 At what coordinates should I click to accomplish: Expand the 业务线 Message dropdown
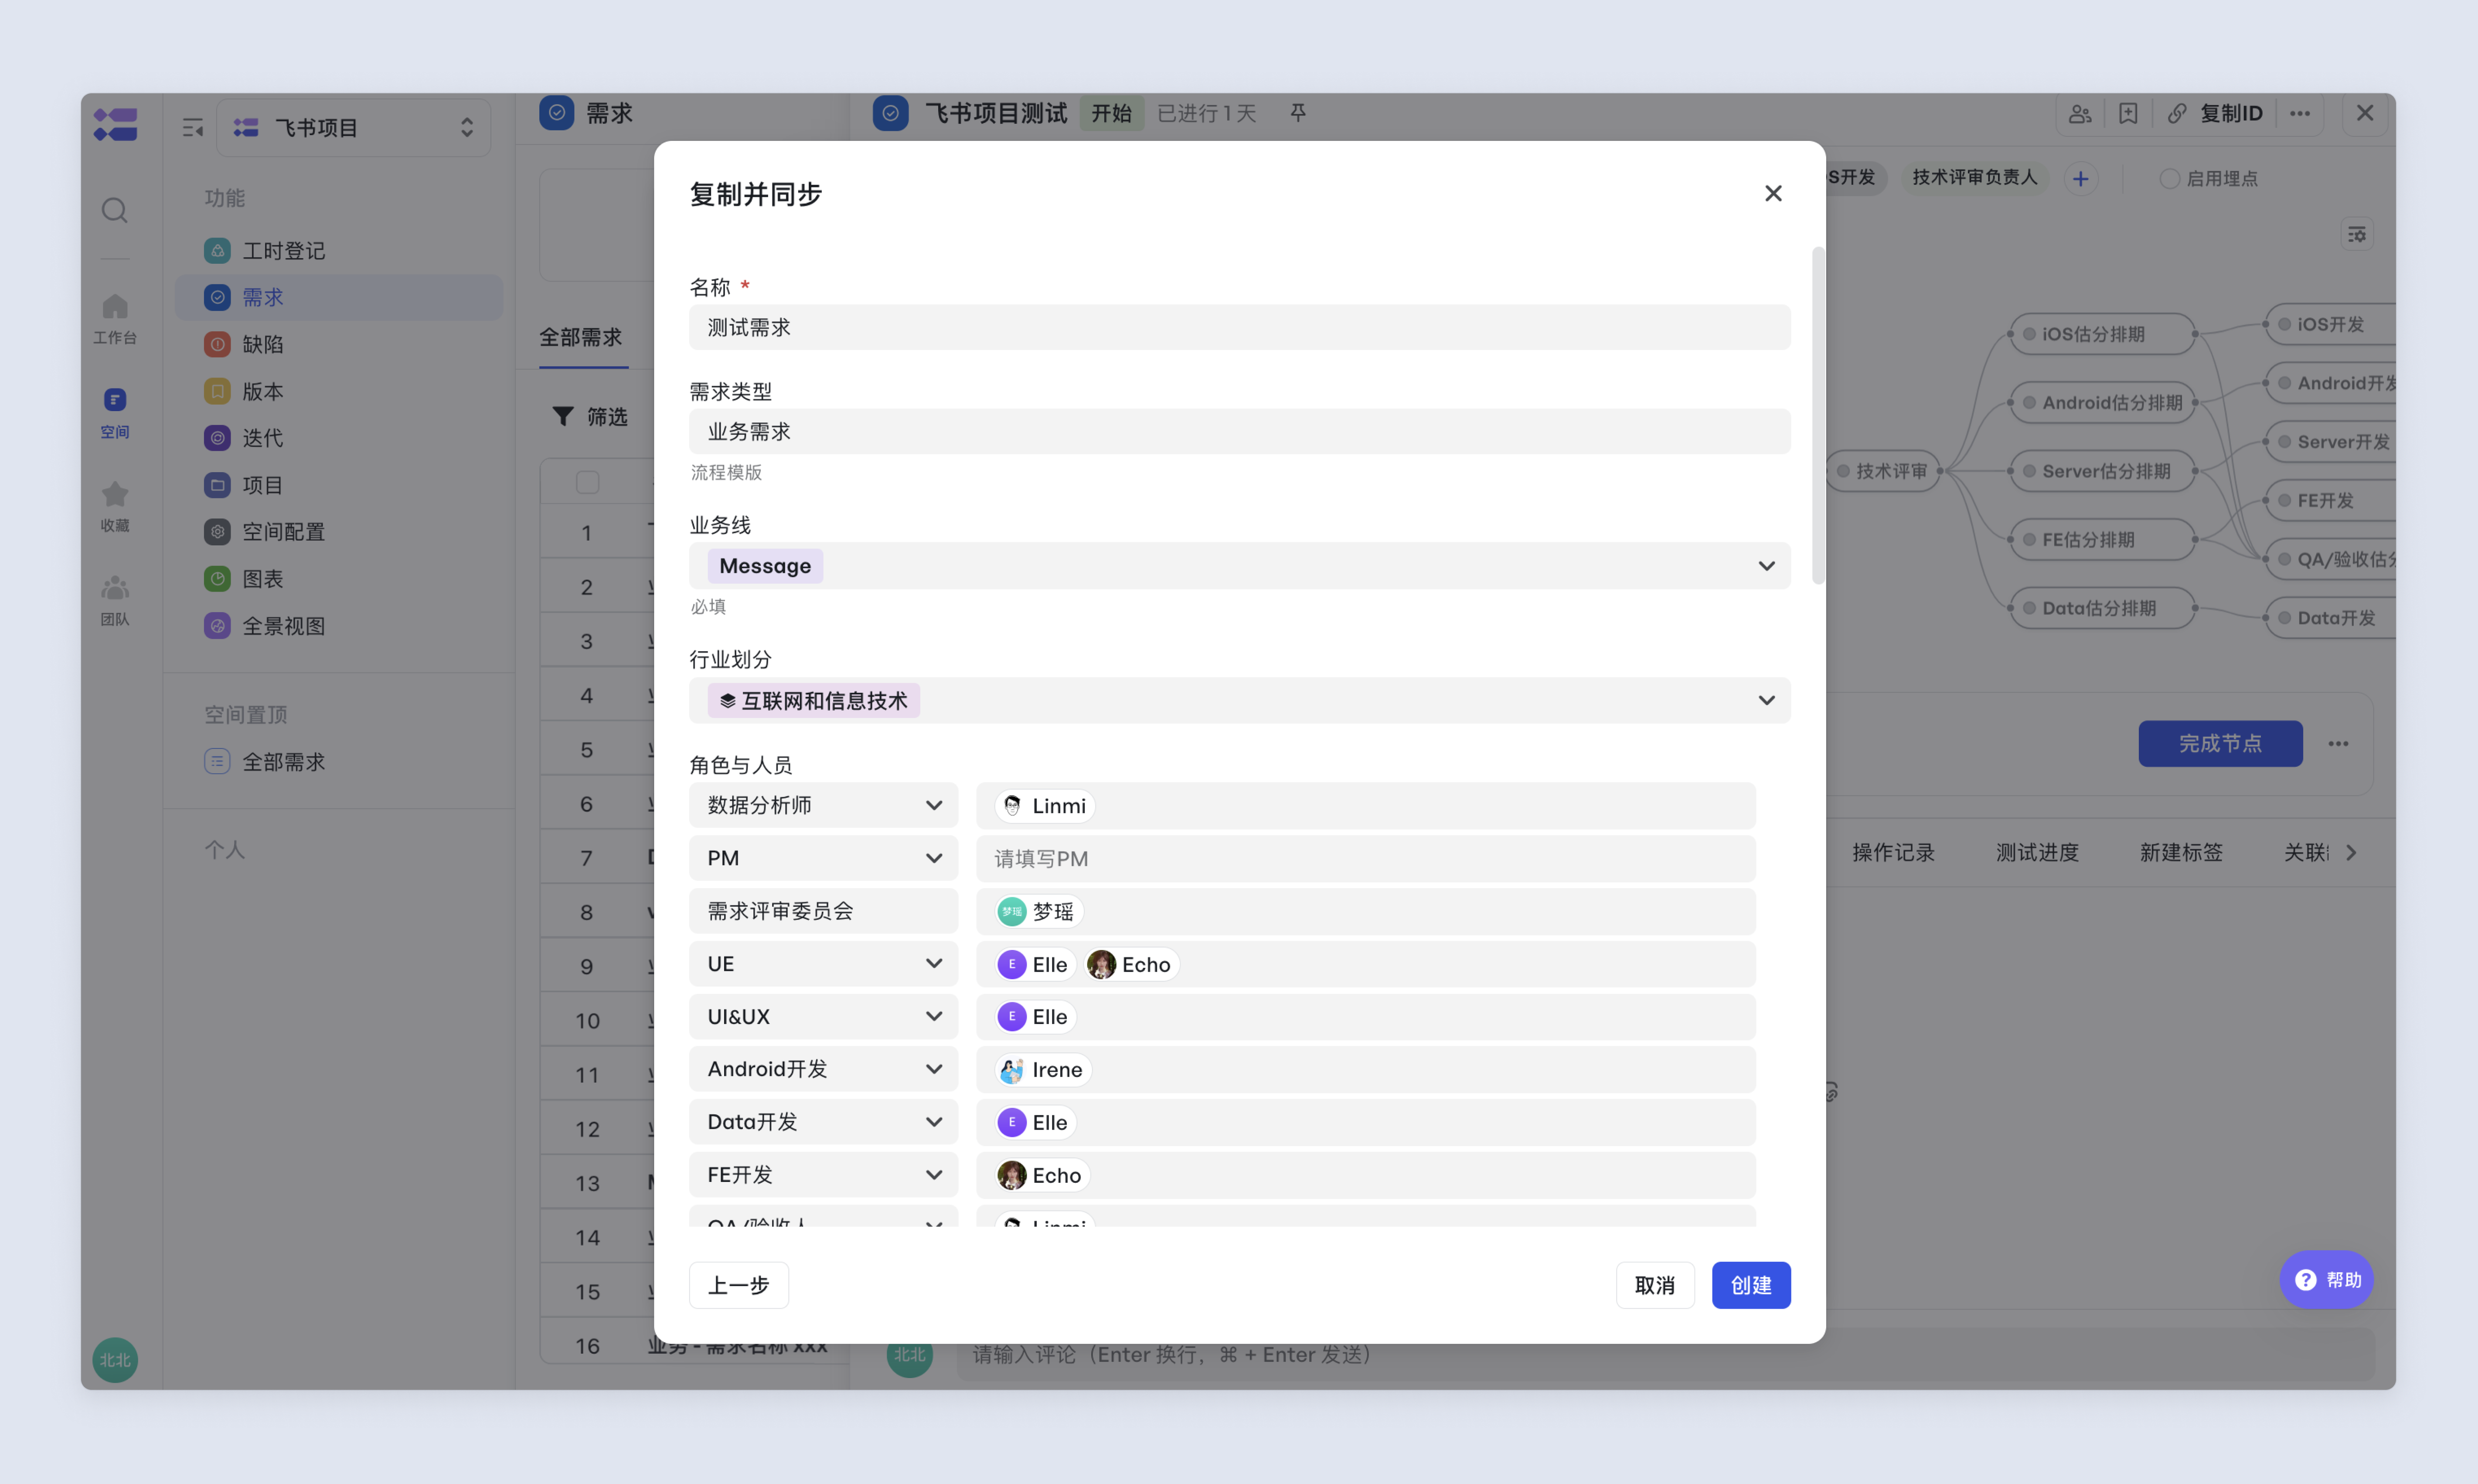pyautogui.click(x=1767, y=566)
